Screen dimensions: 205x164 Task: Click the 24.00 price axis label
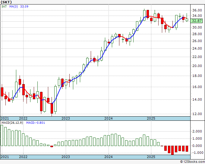[197, 48]
